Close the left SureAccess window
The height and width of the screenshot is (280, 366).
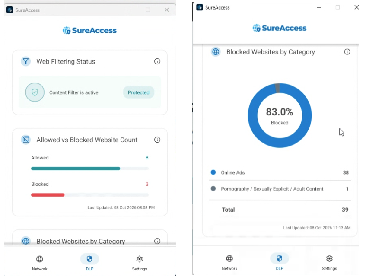pyautogui.click(x=167, y=10)
